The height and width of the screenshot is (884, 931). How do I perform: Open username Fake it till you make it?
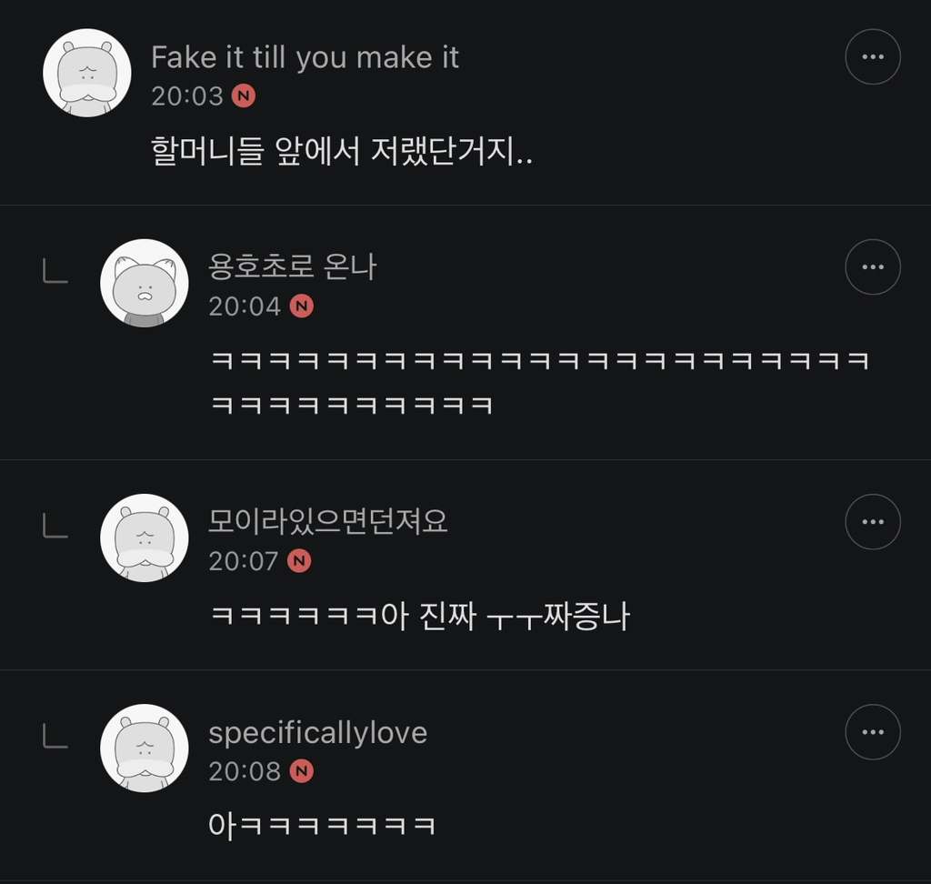click(x=305, y=57)
